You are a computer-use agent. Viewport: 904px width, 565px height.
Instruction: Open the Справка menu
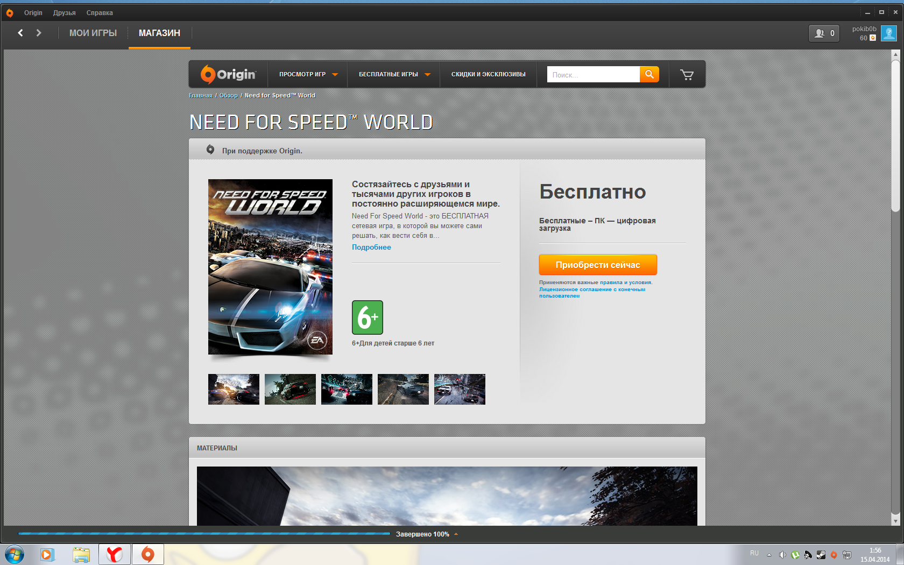[x=100, y=12]
